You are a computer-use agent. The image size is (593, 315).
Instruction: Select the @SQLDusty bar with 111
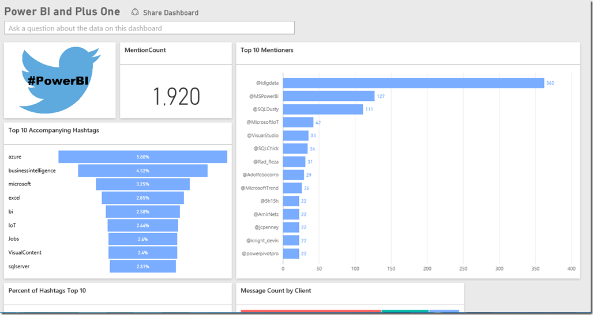[x=323, y=109]
